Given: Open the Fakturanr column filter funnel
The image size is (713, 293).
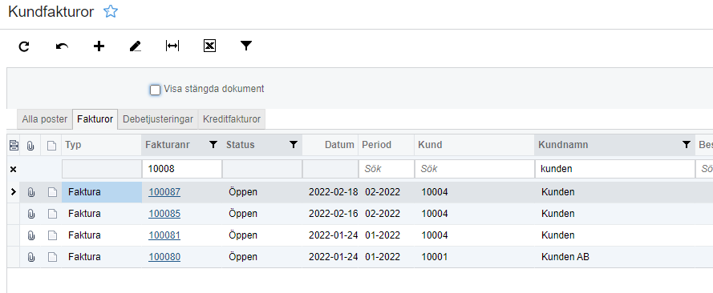Looking at the screenshot, I should tap(213, 145).
